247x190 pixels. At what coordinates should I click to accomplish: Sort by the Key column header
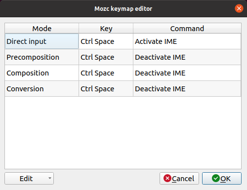106,28
